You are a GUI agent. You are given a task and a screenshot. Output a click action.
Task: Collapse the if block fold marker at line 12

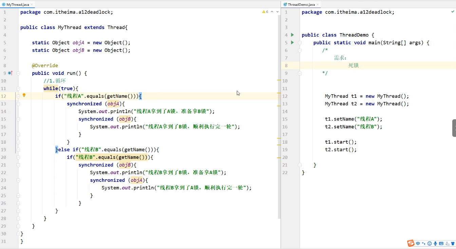point(18,96)
